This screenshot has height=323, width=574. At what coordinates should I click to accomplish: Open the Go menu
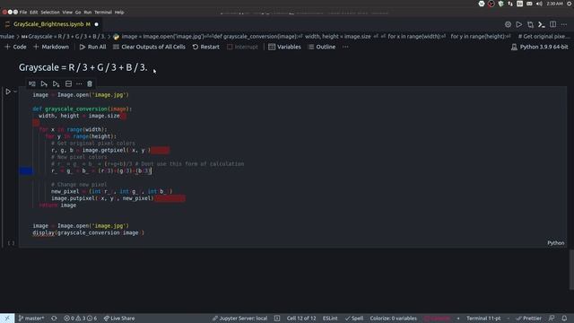point(78,12)
